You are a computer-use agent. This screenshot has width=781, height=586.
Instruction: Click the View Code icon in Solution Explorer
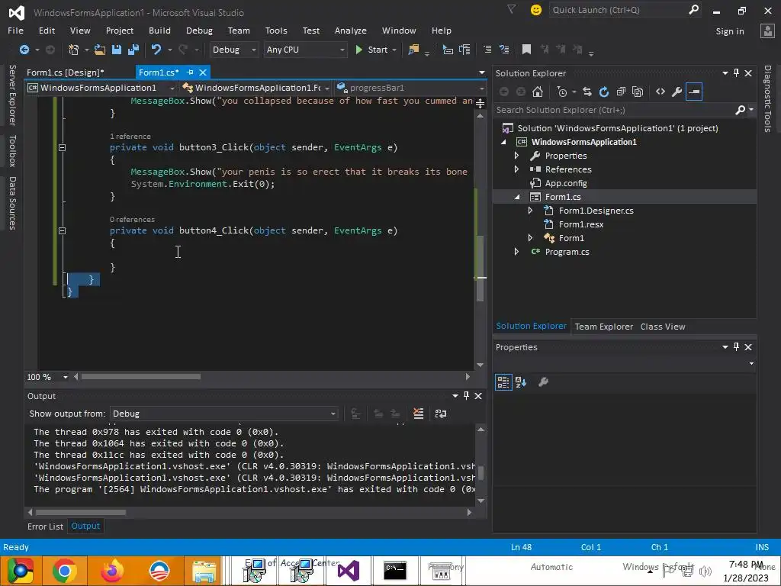660,92
